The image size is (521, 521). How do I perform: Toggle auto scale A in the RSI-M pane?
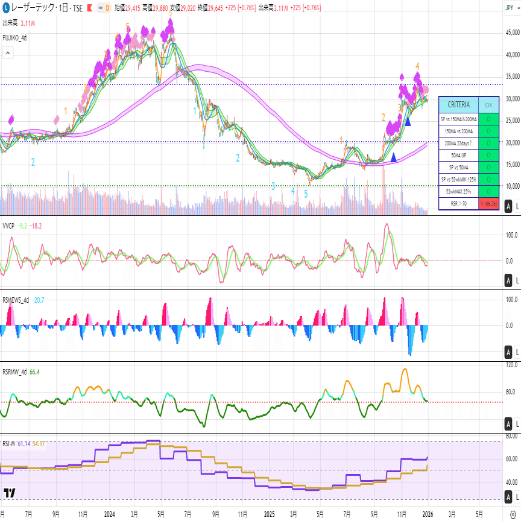click(508, 497)
